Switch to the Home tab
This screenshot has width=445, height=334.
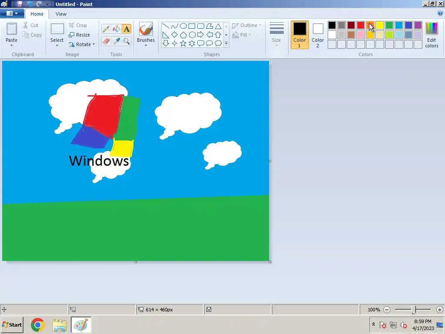(x=37, y=13)
